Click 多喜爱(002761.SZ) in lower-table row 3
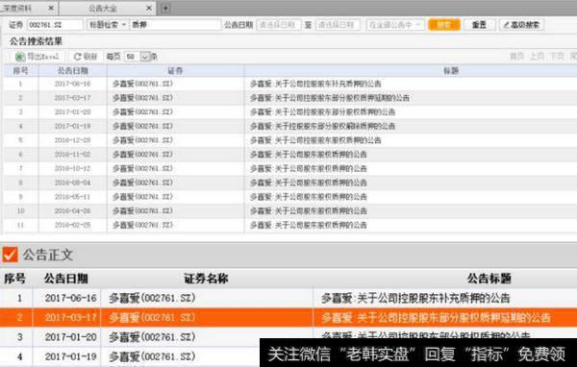 pos(152,337)
